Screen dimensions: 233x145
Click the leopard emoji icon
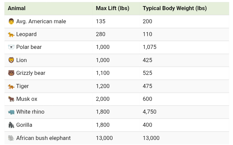[11, 34]
